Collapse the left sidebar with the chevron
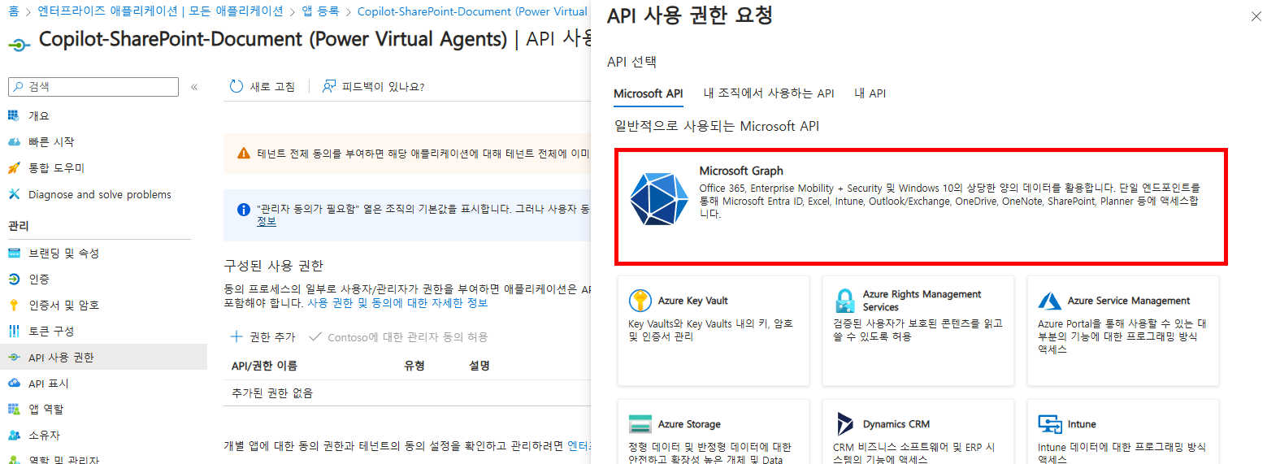Screen dimensions: 1267x464 tap(194, 87)
